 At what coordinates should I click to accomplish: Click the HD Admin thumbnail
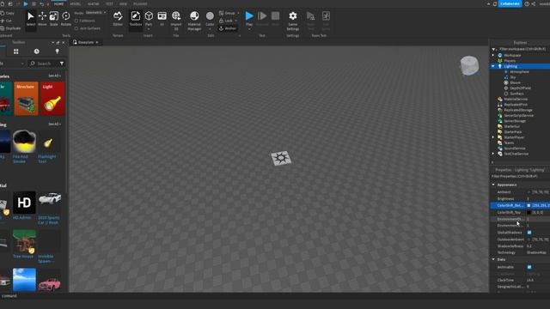coord(24,203)
